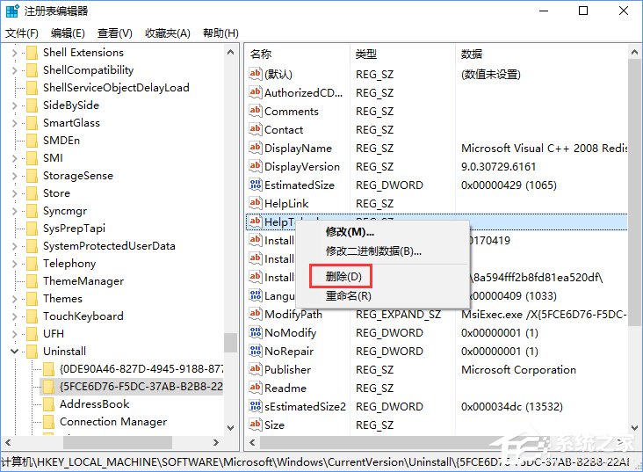Click the DWORD icon beside NoModify

pyautogui.click(x=255, y=332)
